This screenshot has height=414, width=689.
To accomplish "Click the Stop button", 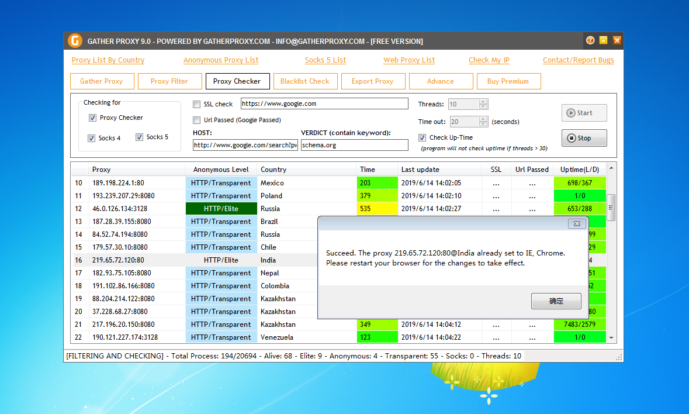I will click(x=584, y=138).
